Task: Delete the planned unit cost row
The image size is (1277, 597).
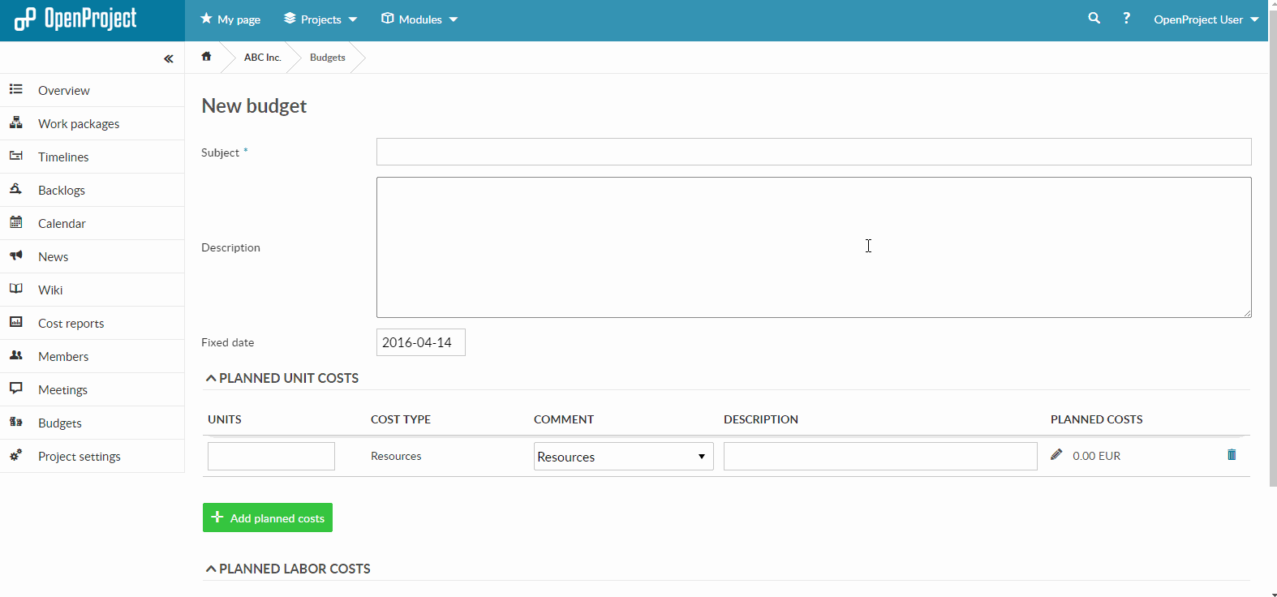Action: point(1232,455)
